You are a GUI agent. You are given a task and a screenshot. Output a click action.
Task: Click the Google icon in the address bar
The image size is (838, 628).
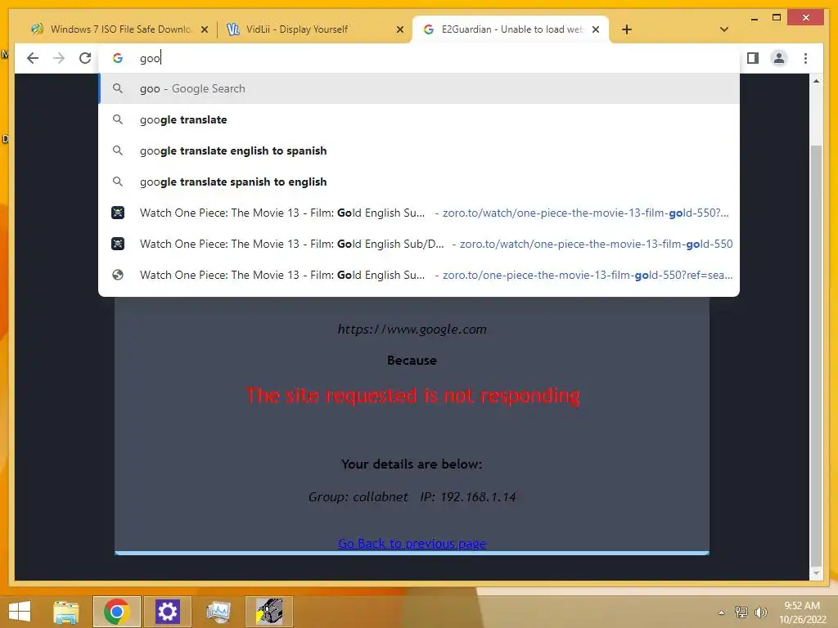pos(118,58)
